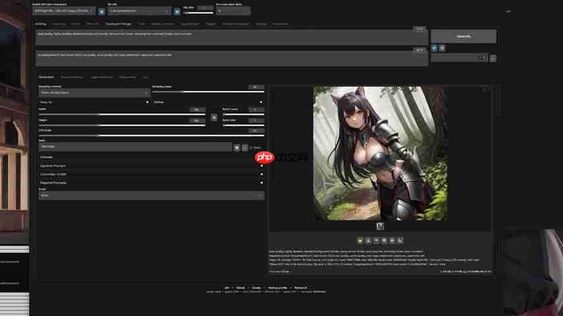Read generation parameters with arrow icon under Generate
563x316 pixels.
434,47
